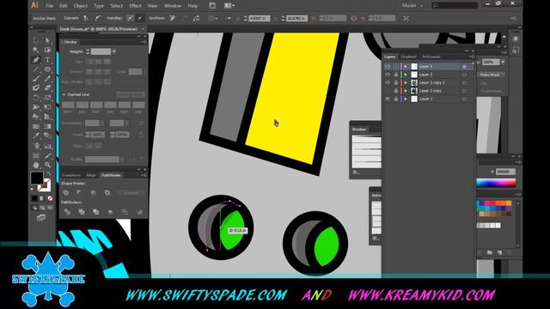This screenshot has width=550, height=309.
Task: Click the Layer 5 thumbnail
Action: coord(414,66)
